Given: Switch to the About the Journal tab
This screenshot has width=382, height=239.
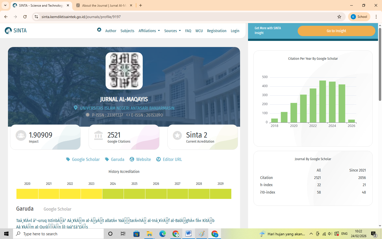Looking at the screenshot, I should 104,5.
